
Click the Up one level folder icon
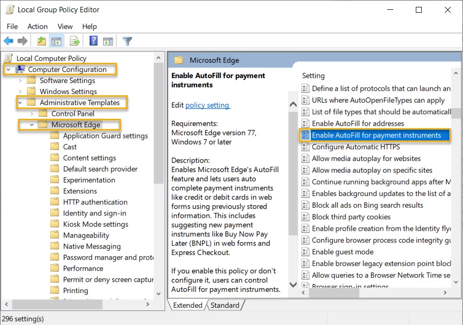pyautogui.click(x=41, y=41)
